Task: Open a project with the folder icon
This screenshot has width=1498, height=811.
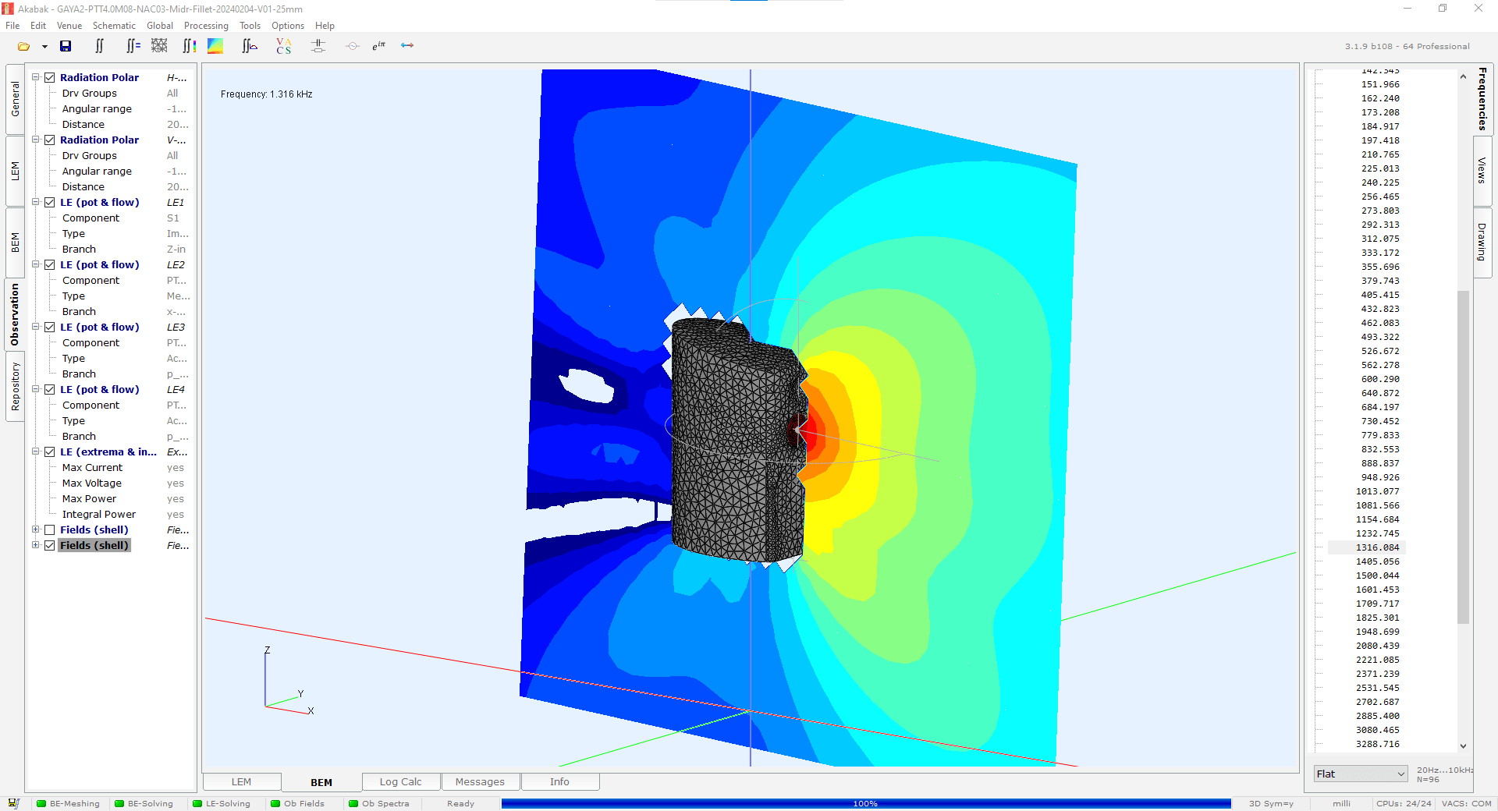Action: [23, 46]
